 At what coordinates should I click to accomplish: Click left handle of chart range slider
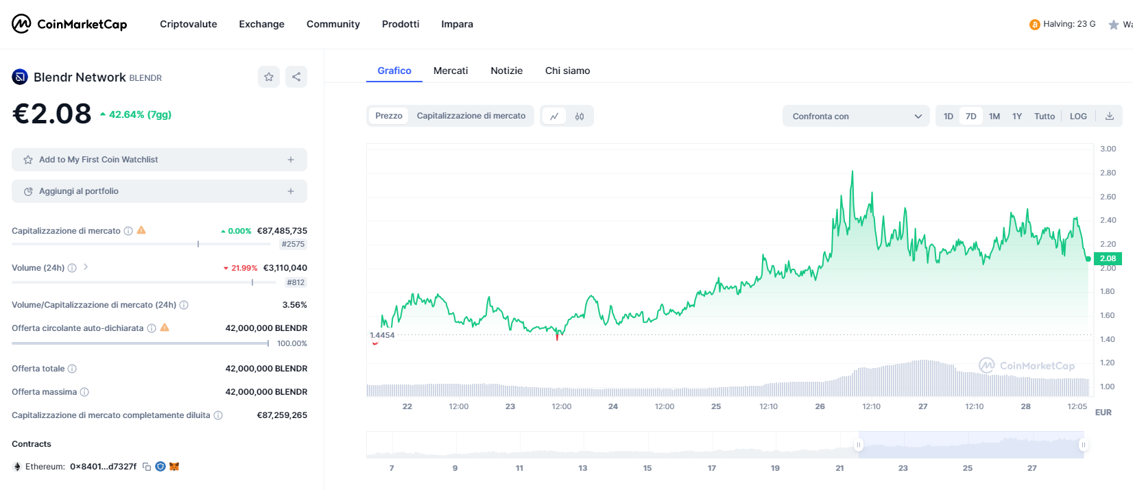pos(858,445)
